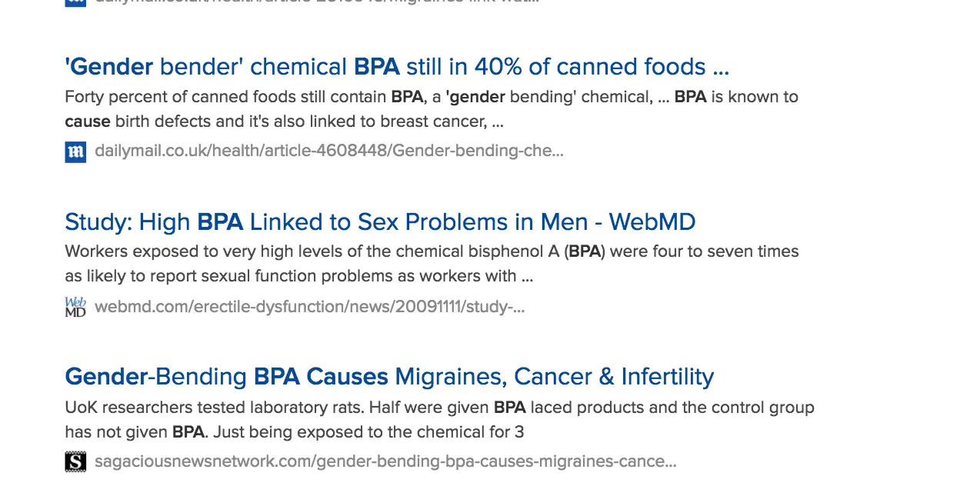Open 'Gender-Bending BPA Causes Migraines' result title
970x486 pixels.
388,377
